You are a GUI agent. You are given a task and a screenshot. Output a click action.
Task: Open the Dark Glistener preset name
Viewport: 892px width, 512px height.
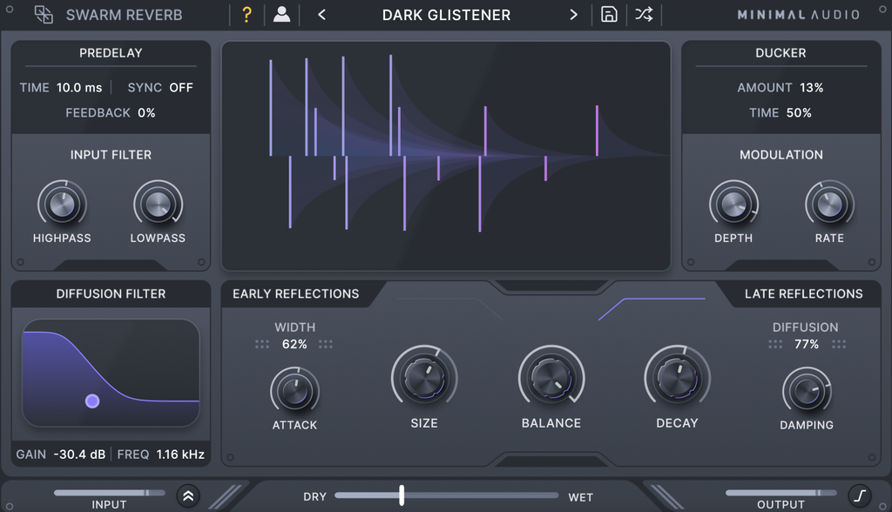446,15
